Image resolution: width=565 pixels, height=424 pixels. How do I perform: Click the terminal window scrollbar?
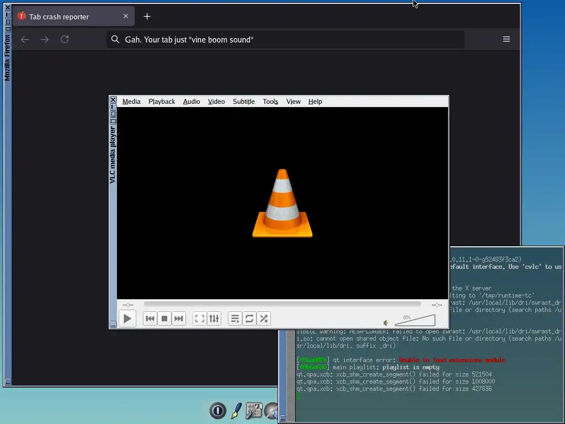[291, 375]
